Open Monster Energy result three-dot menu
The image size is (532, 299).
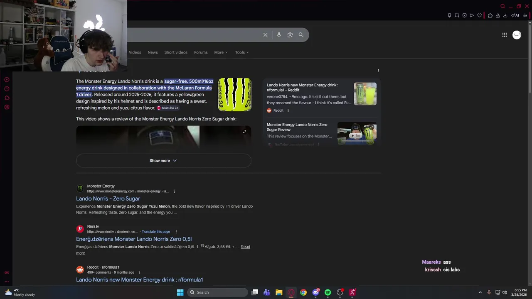[175, 191]
